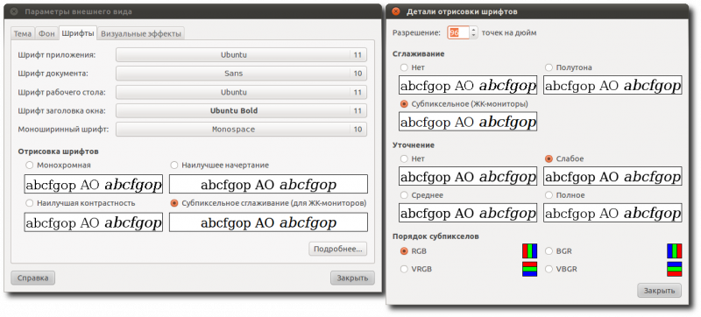Image resolution: width=701 pixels, height=317 pixels.
Task: Click the Среднее sample preview
Action: tap(468, 213)
